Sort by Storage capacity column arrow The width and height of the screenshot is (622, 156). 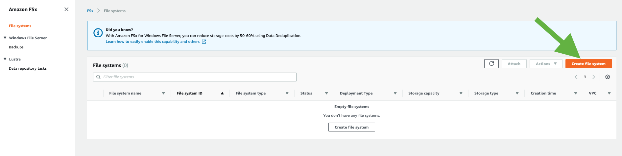tap(461, 93)
